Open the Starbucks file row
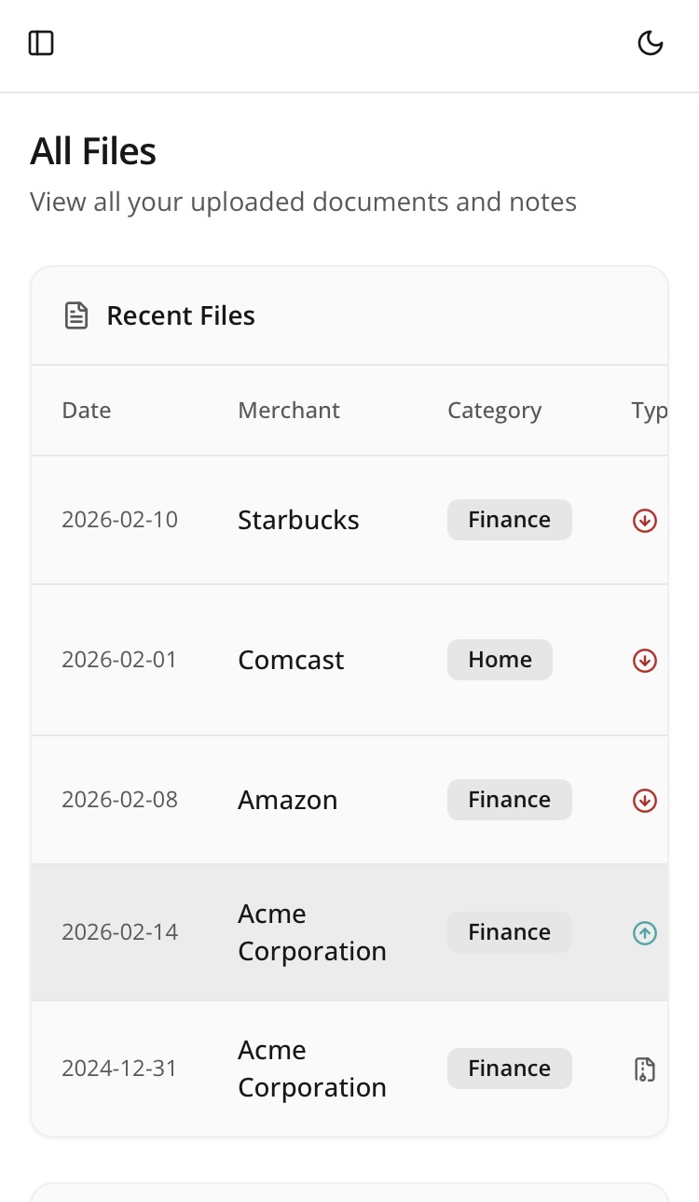699x1202 pixels. (x=298, y=520)
